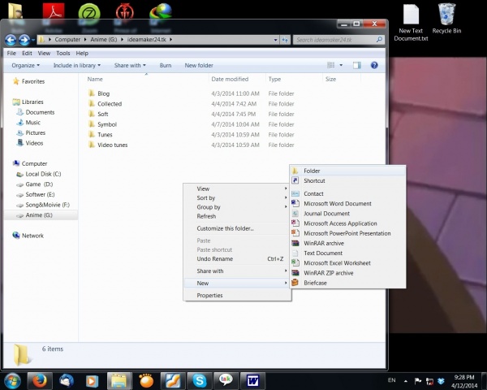The width and height of the screenshot is (487, 390).
Task: Select Local Disk (C:) in navigation pane
Action: pyautogui.click(x=43, y=174)
